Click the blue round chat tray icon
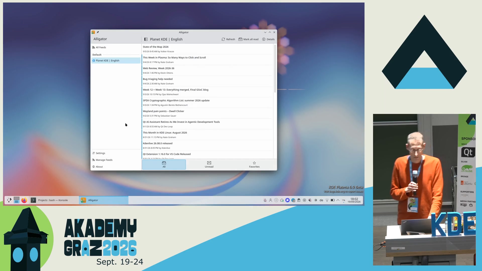The width and height of the screenshot is (482, 271). click(x=287, y=200)
